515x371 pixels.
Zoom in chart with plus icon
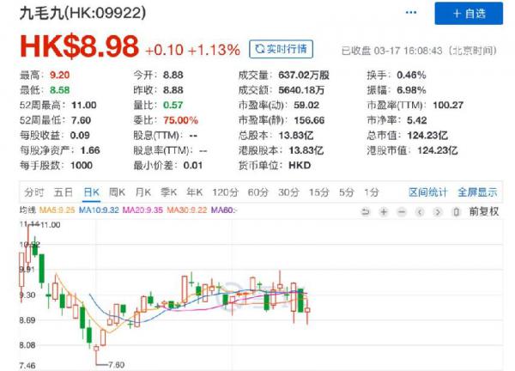384,212
